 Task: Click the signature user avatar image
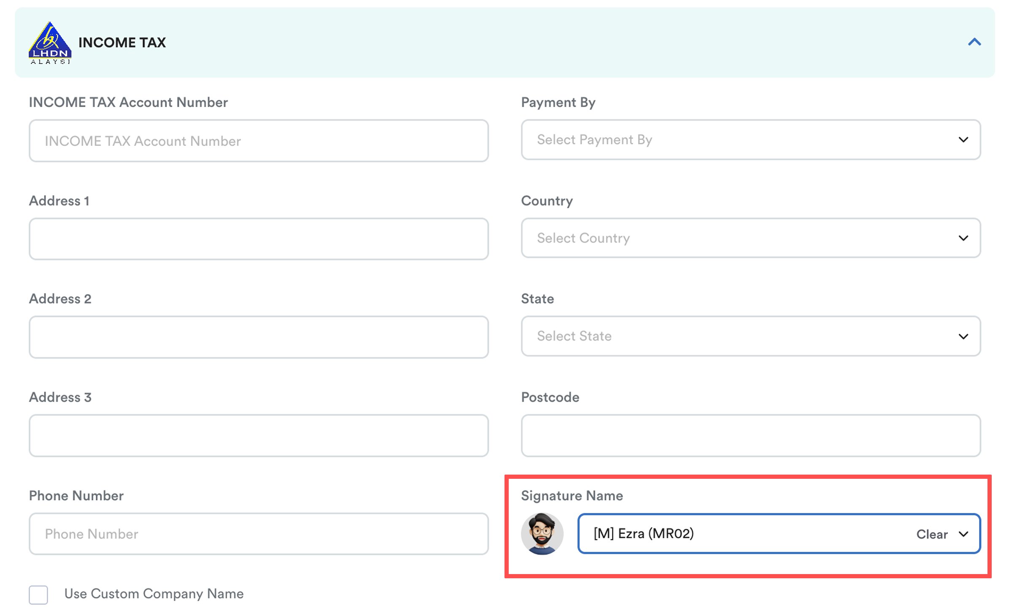coord(542,534)
